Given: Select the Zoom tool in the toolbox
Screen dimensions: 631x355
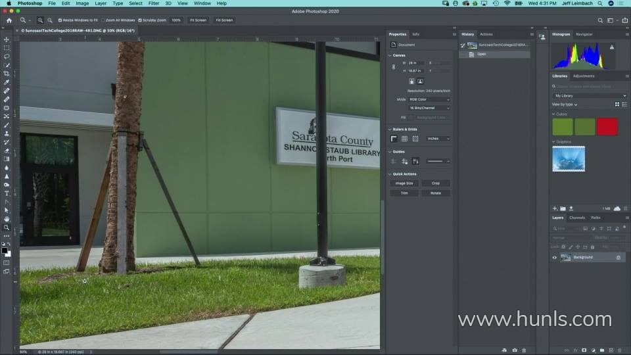Looking at the screenshot, I should tap(7, 227).
